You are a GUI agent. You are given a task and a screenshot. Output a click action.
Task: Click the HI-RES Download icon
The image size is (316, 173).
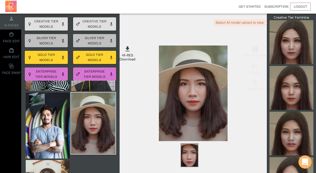coord(127,49)
